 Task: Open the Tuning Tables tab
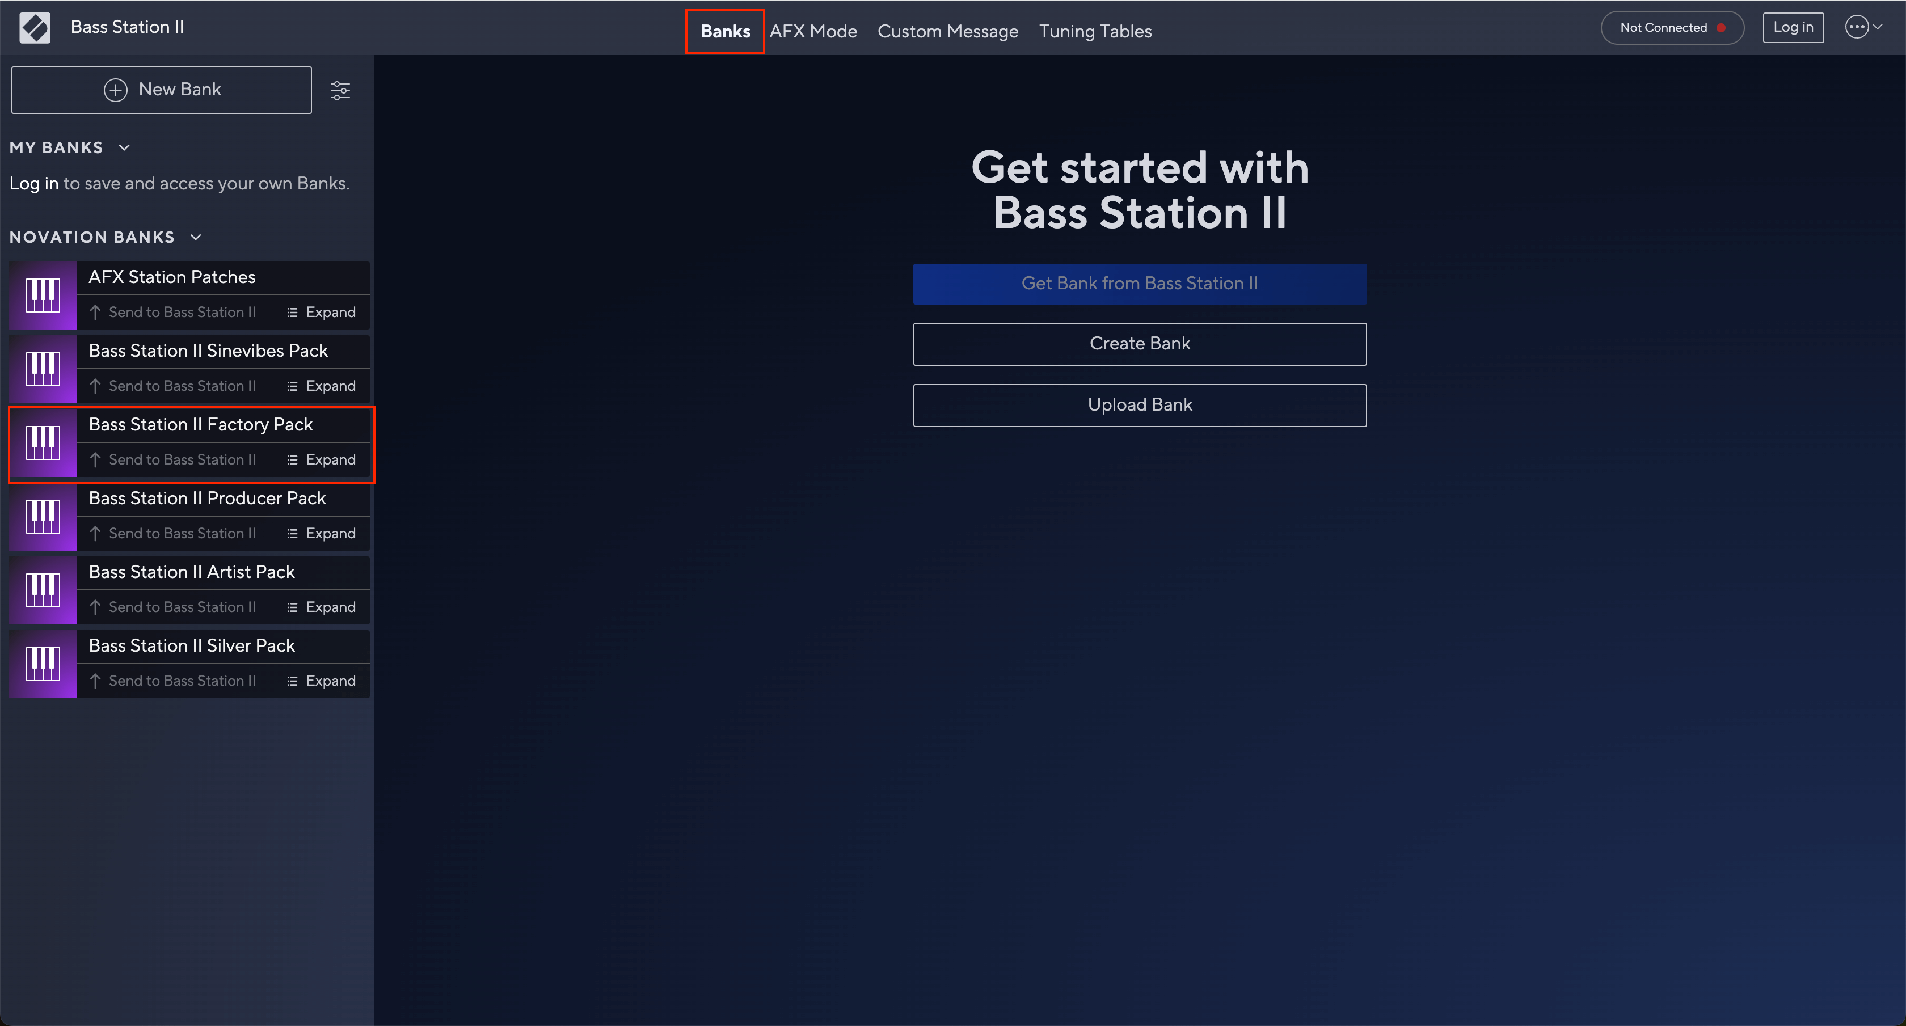click(x=1095, y=31)
